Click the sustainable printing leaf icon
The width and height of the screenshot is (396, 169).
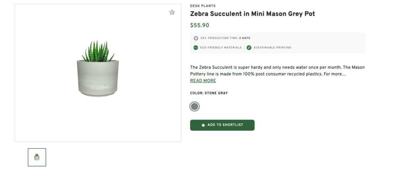click(249, 48)
